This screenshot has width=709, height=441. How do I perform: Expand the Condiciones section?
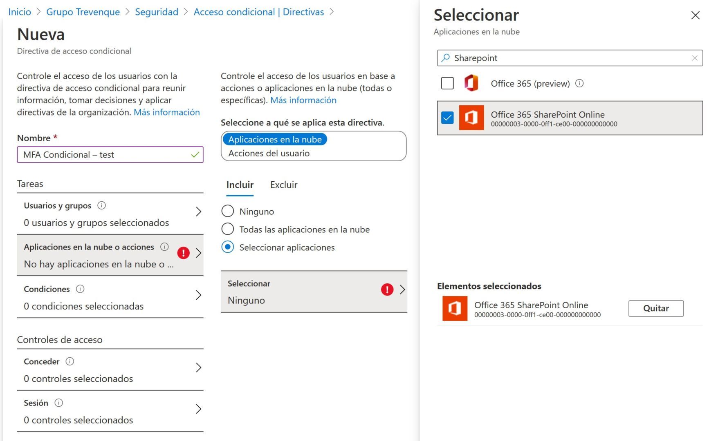tap(199, 295)
